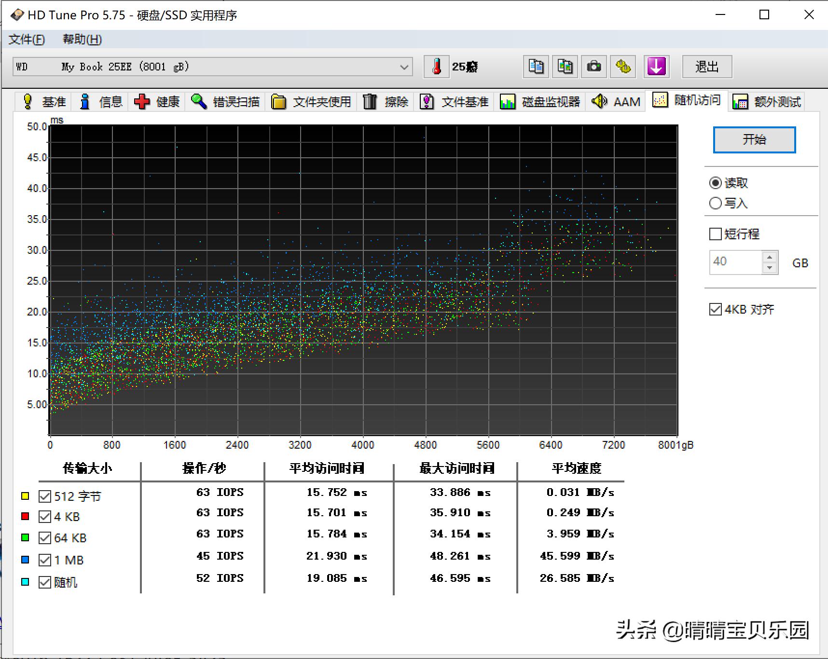Screen dimensions: 828x659
Task: Increase short stroke GB value with up arrow
Action: (770, 257)
